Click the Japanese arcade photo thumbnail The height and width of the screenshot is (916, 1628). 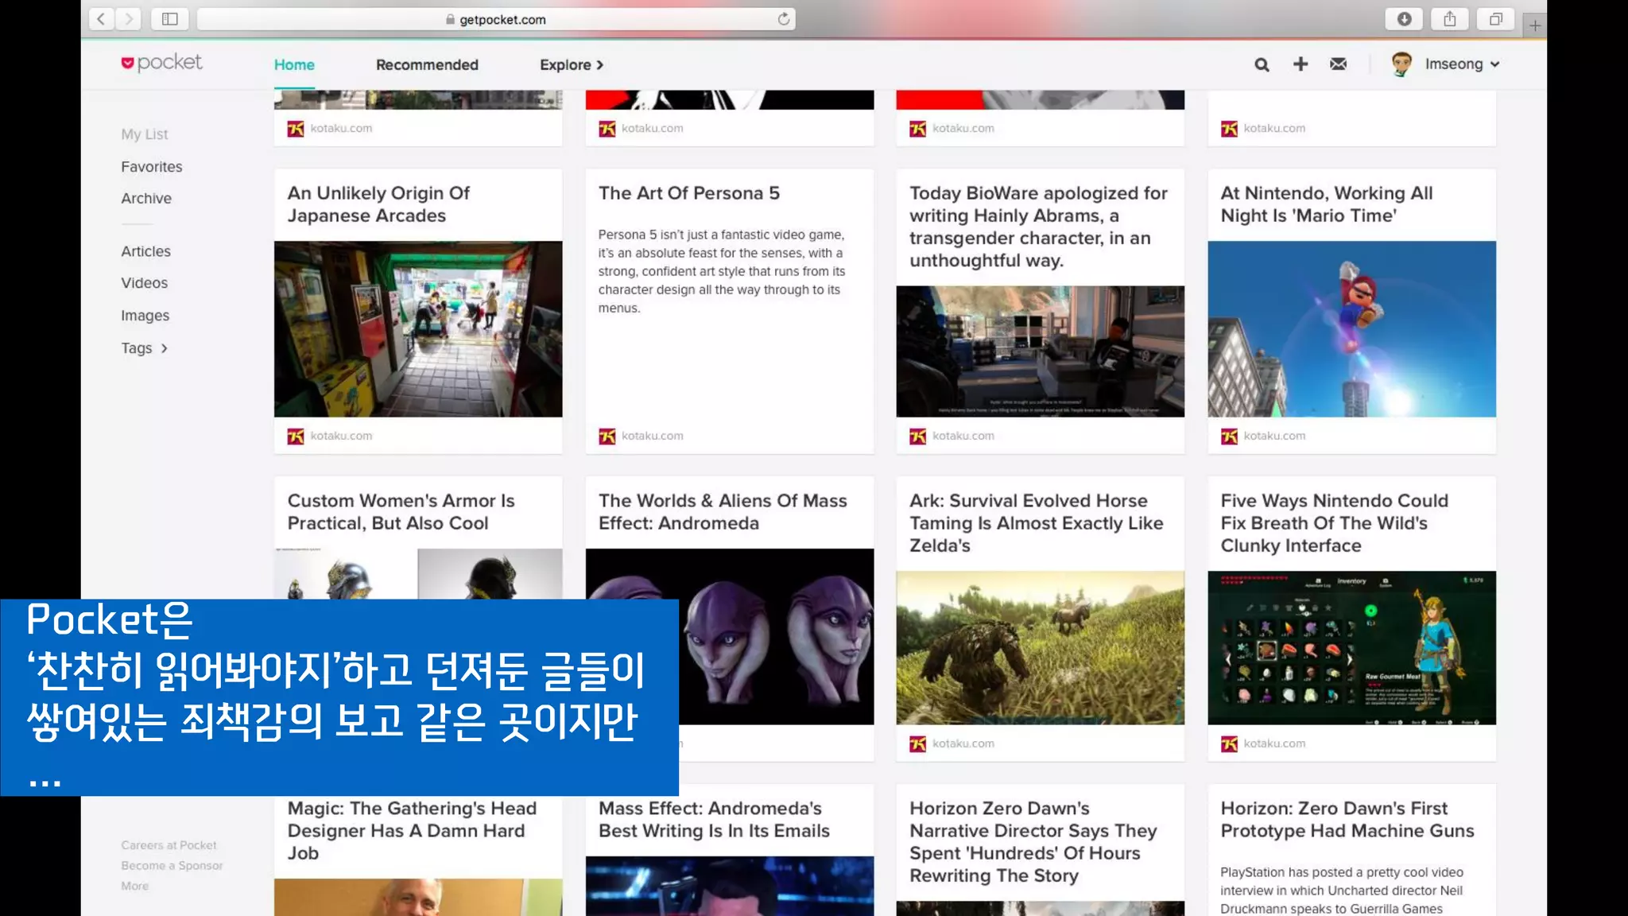pos(418,329)
